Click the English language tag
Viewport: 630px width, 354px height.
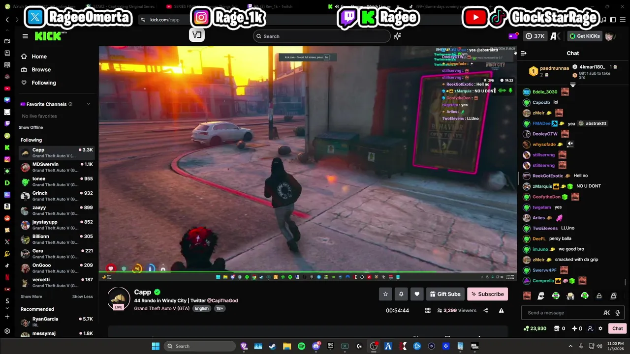pyautogui.click(x=201, y=308)
